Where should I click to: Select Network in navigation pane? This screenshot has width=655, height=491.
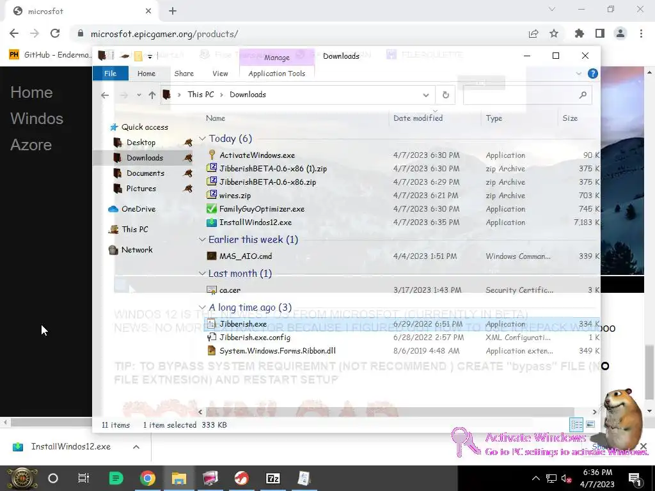(137, 250)
